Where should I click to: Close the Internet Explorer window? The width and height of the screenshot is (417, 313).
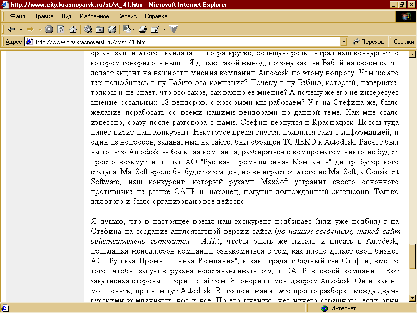pos(411,5)
